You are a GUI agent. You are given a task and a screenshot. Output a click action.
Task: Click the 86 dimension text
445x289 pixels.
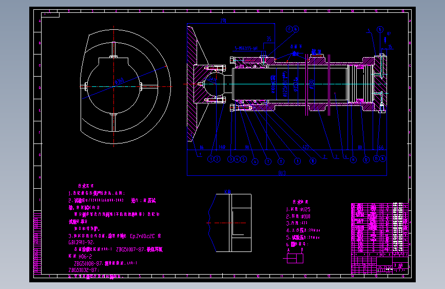202,148
